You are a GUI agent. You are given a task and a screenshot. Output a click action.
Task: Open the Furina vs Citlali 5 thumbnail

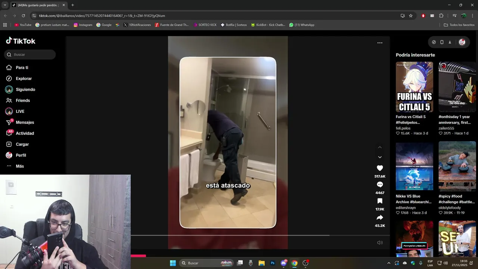click(x=415, y=87)
